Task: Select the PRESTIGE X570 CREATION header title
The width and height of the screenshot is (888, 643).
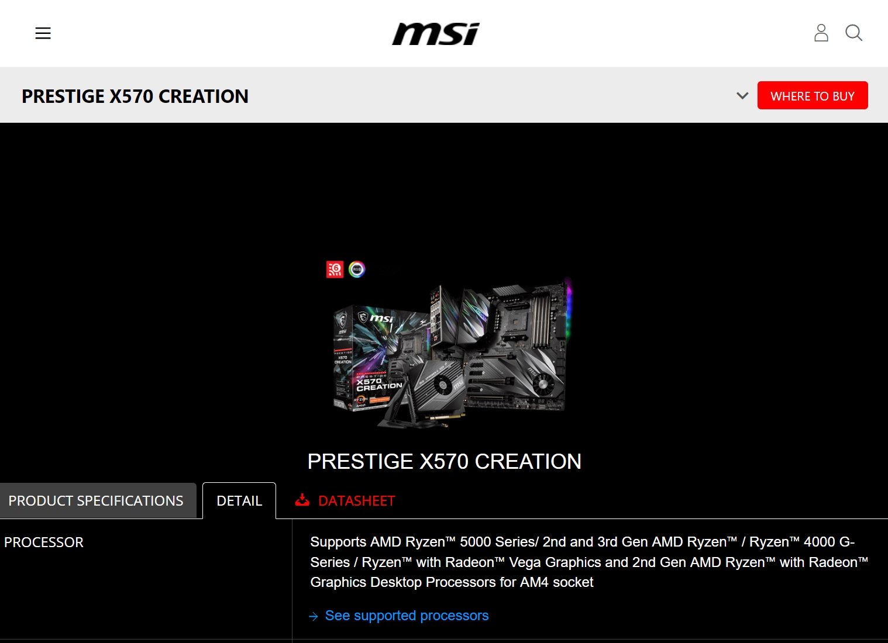Action: [135, 96]
